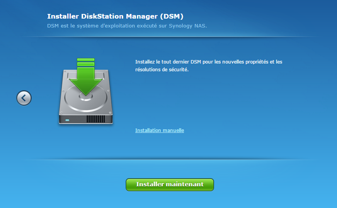Open the Installation manuelle link

coord(159,131)
